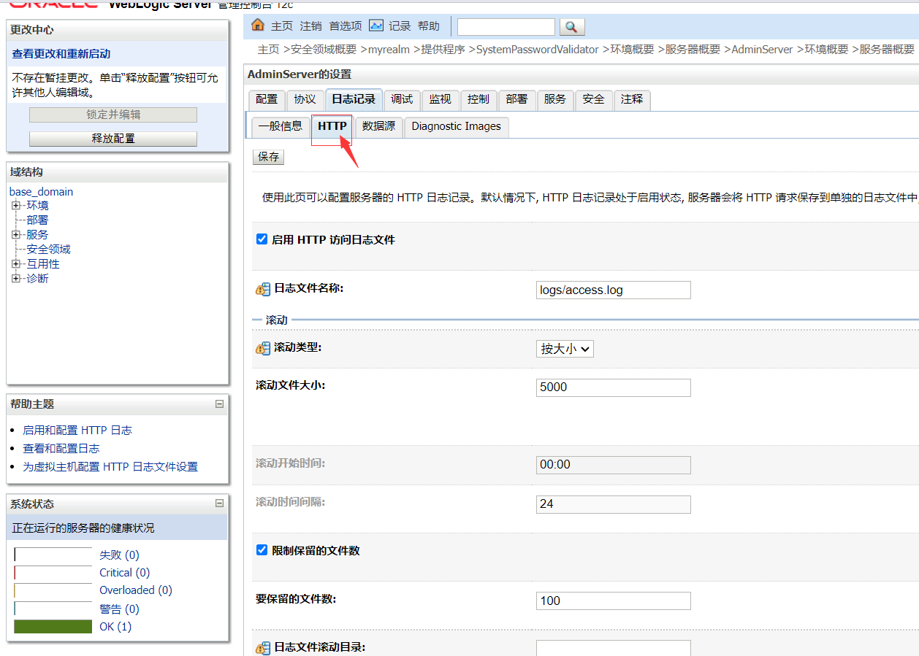Collapse the 系统状态 panel with its minus icon
This screenshot has height=656, width=919.
click(219, 503)
